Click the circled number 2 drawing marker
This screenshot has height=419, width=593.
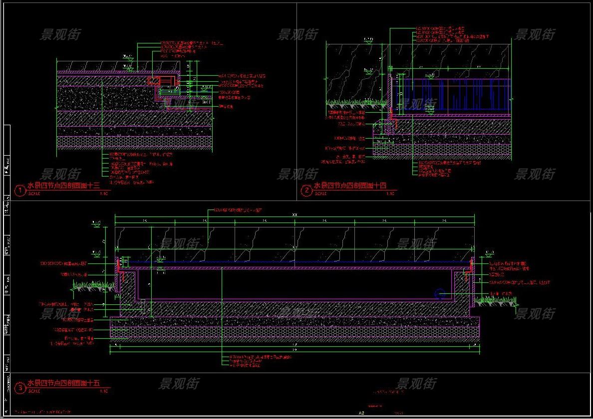[306, 190]
